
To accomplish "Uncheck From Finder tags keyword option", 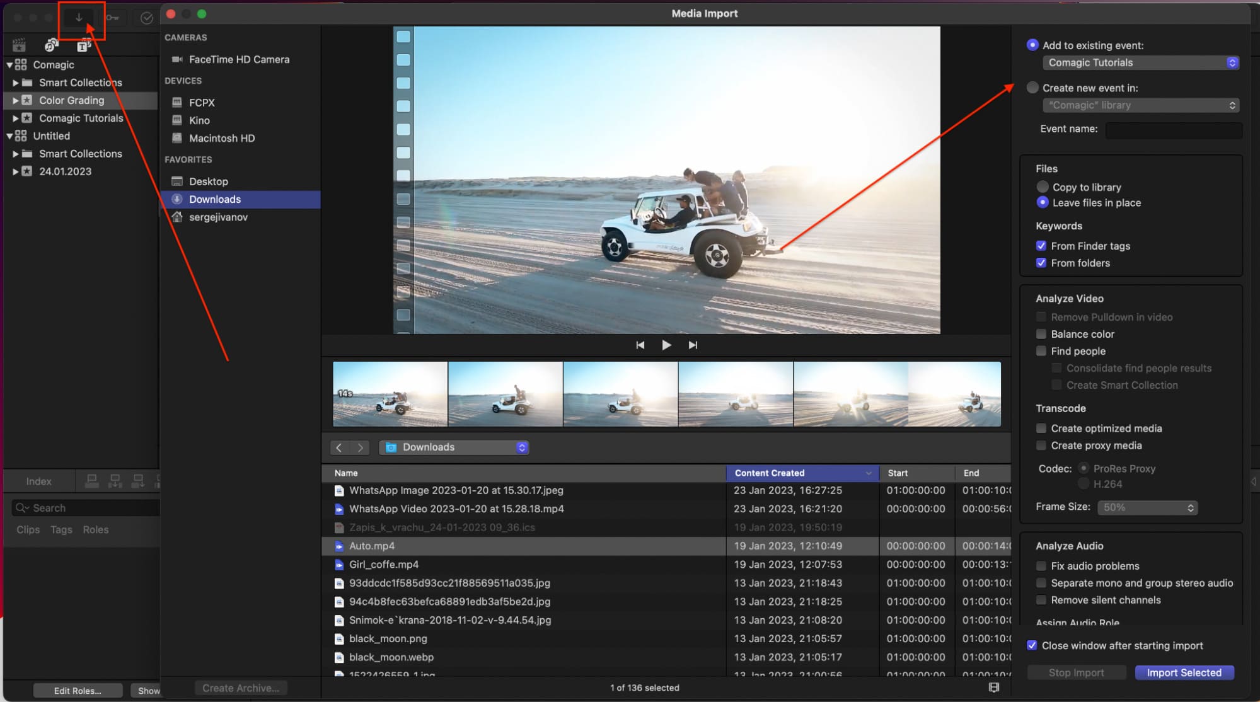I will (1041, 246).
